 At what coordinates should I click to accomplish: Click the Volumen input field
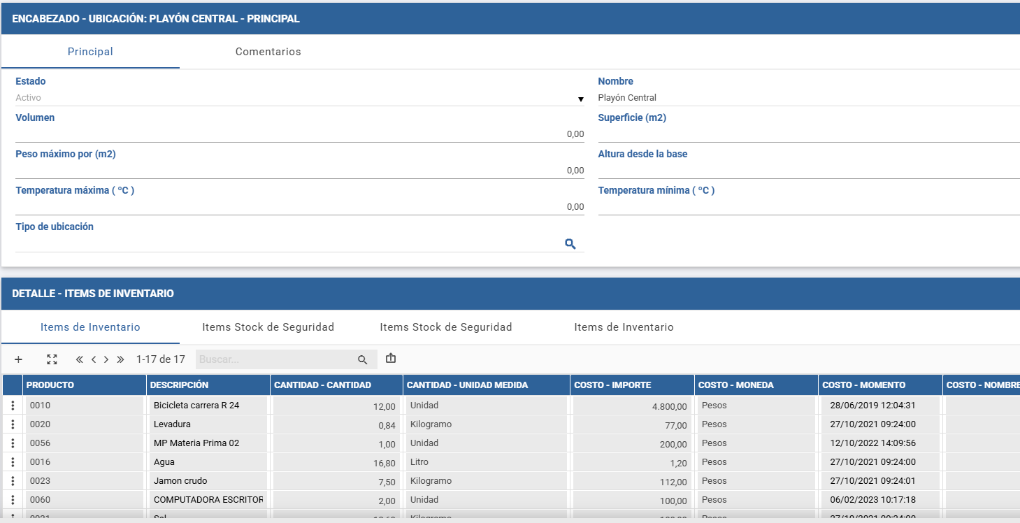300,134
